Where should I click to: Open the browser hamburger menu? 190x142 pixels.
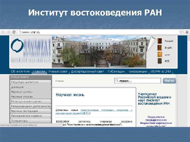point(187,32)
